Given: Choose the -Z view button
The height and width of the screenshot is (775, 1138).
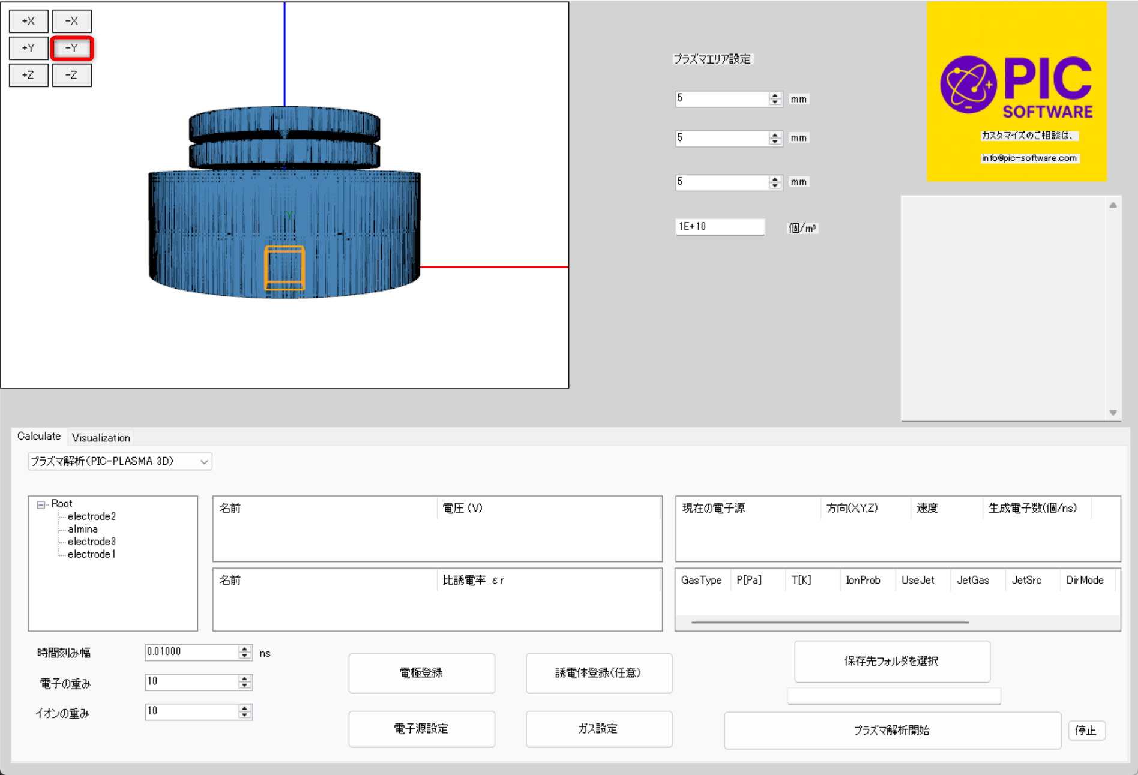Looking at the screenshot, I should click(x=71, y=75).
